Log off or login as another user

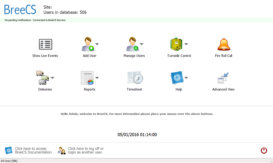(86, 150)
